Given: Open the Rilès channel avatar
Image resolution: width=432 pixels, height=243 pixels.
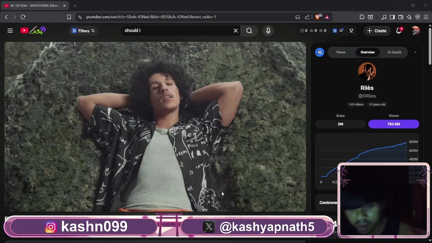Looking at the screenshot, I should pos(367,71).
